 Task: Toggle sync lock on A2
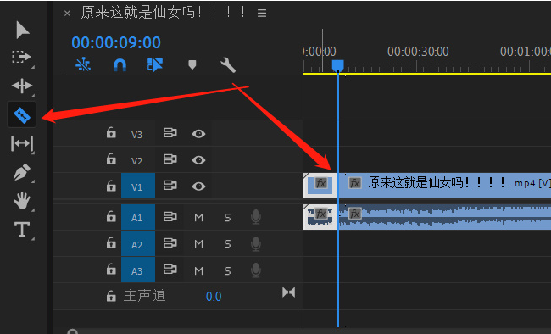point(170,242)
